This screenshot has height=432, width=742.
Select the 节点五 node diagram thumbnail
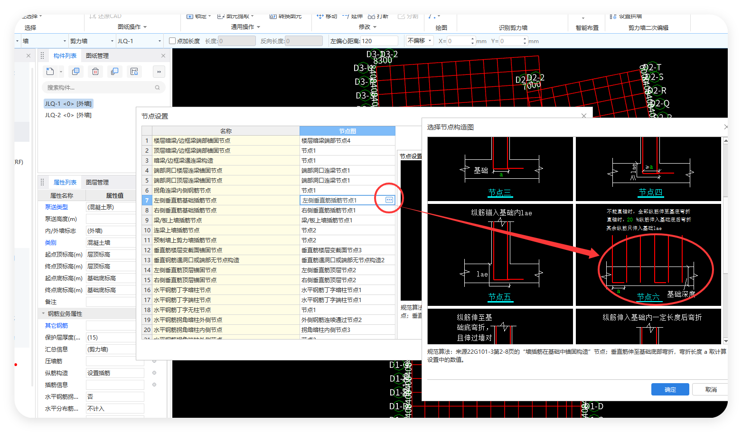(x=500, y=255)
